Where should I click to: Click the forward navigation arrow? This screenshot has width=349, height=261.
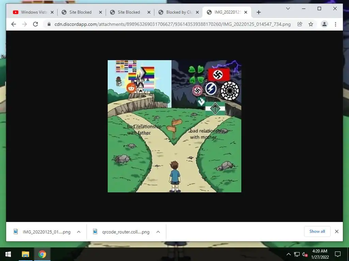coord(25,24)
